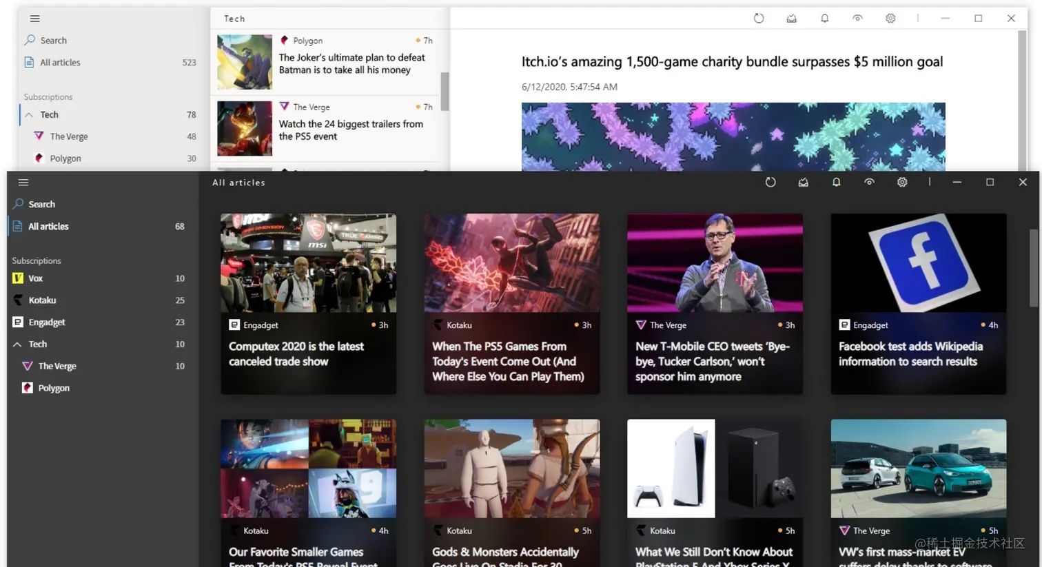Click dark window vertical scrollbar thumb
This screenshot has width=1042, height=567.
coord(1034,267)
